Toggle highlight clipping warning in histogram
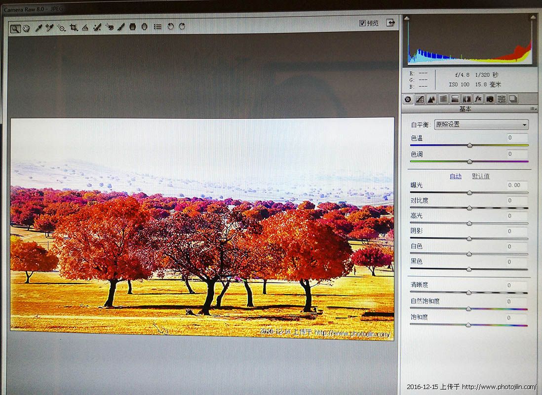Image resolution: width=542 pixels, height=395 pixels. coord(533,17)
